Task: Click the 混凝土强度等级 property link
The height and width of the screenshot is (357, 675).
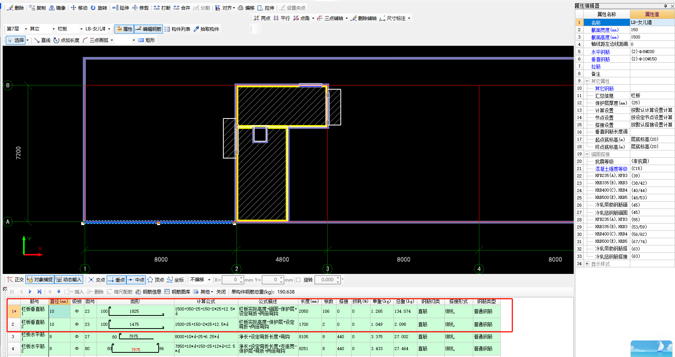Action: pos(611,169)
